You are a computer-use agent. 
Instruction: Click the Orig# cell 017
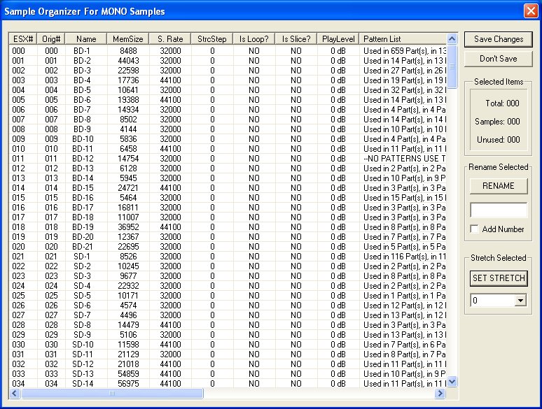coord(51,217)
